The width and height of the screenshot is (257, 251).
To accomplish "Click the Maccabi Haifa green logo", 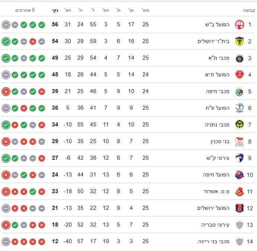I will (x=240, y=92).
